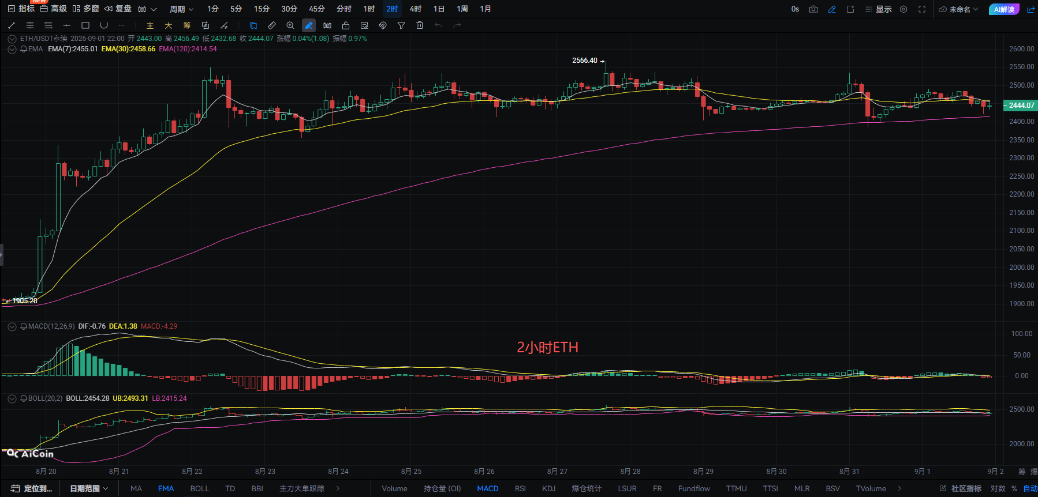The height and width of the screenshot is (497, 1038).
Task: Switch to the 1日 timeframe
Action: pos(439,9)
